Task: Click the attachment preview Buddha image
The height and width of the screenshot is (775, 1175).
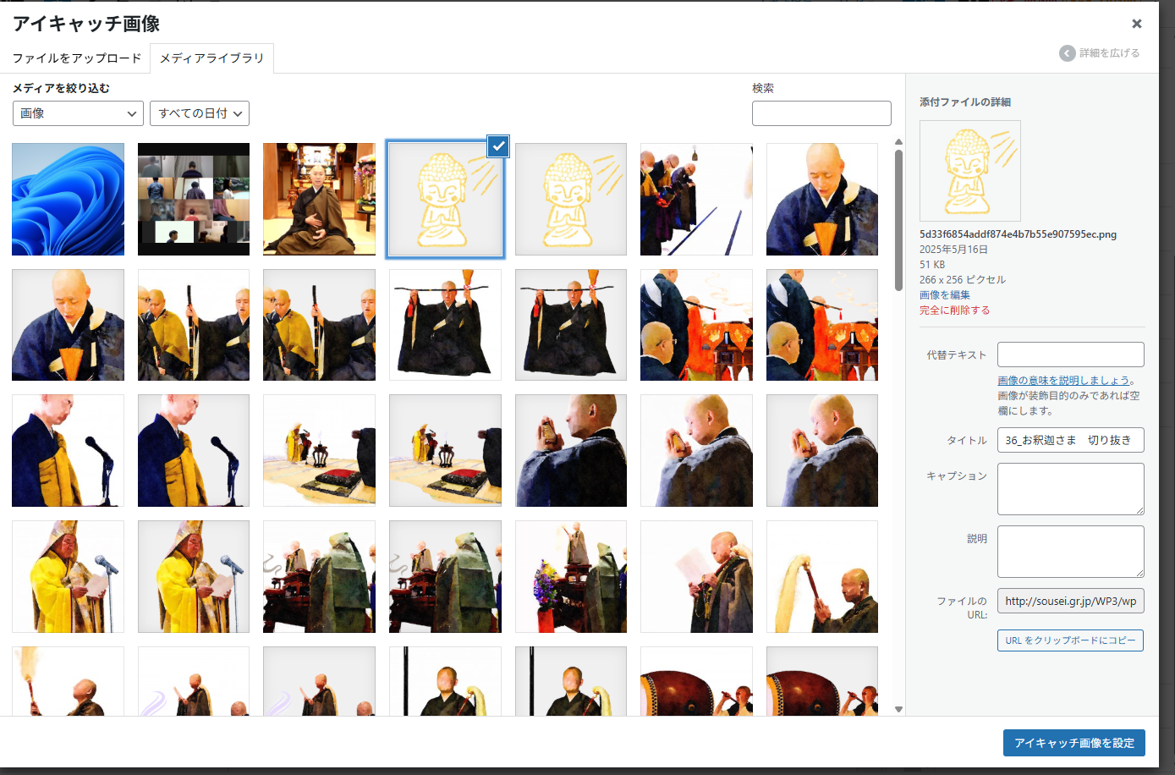Action: click(x=970, y=171)
